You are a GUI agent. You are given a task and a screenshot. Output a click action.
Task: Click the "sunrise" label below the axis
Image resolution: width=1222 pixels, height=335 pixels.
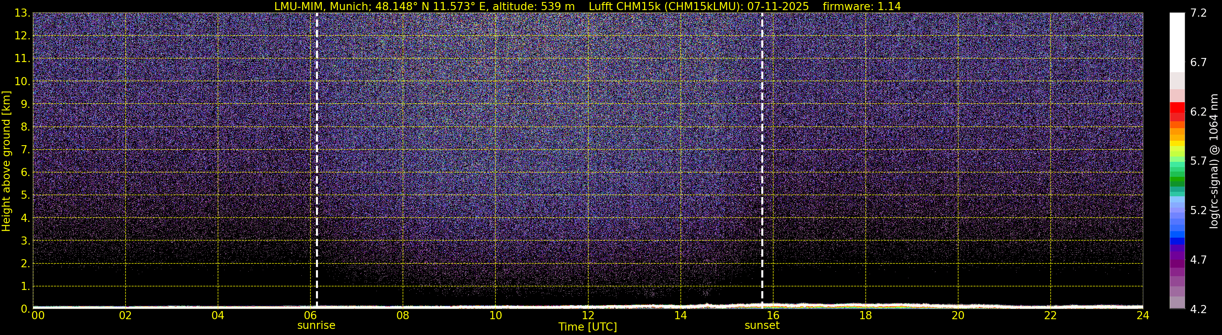point(316,326)
